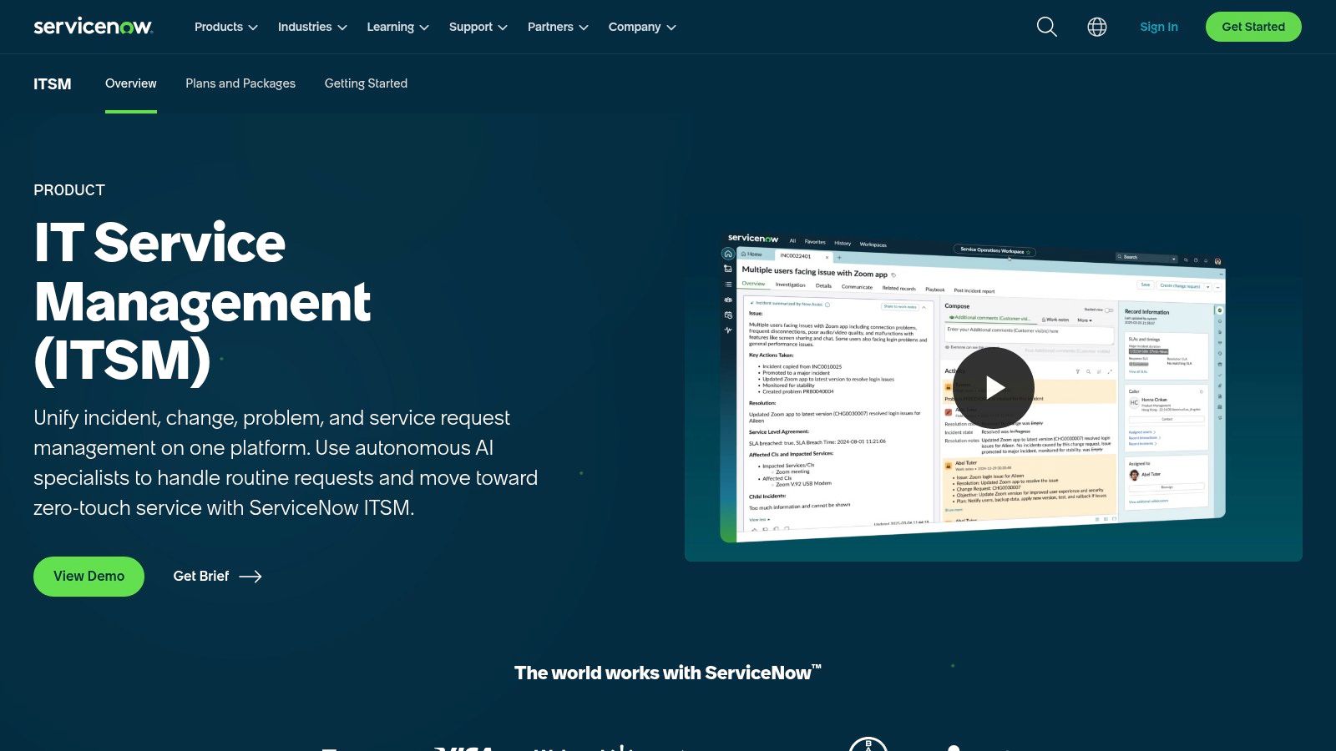Open the globe language selector
The image size is (1336, 751).
[x=1097, y=27]
